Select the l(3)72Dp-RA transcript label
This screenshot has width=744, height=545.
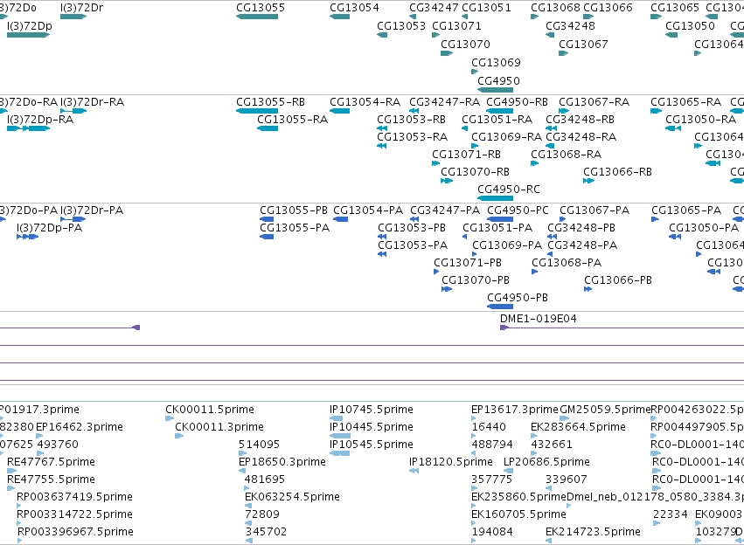click(x=40, y=120)
